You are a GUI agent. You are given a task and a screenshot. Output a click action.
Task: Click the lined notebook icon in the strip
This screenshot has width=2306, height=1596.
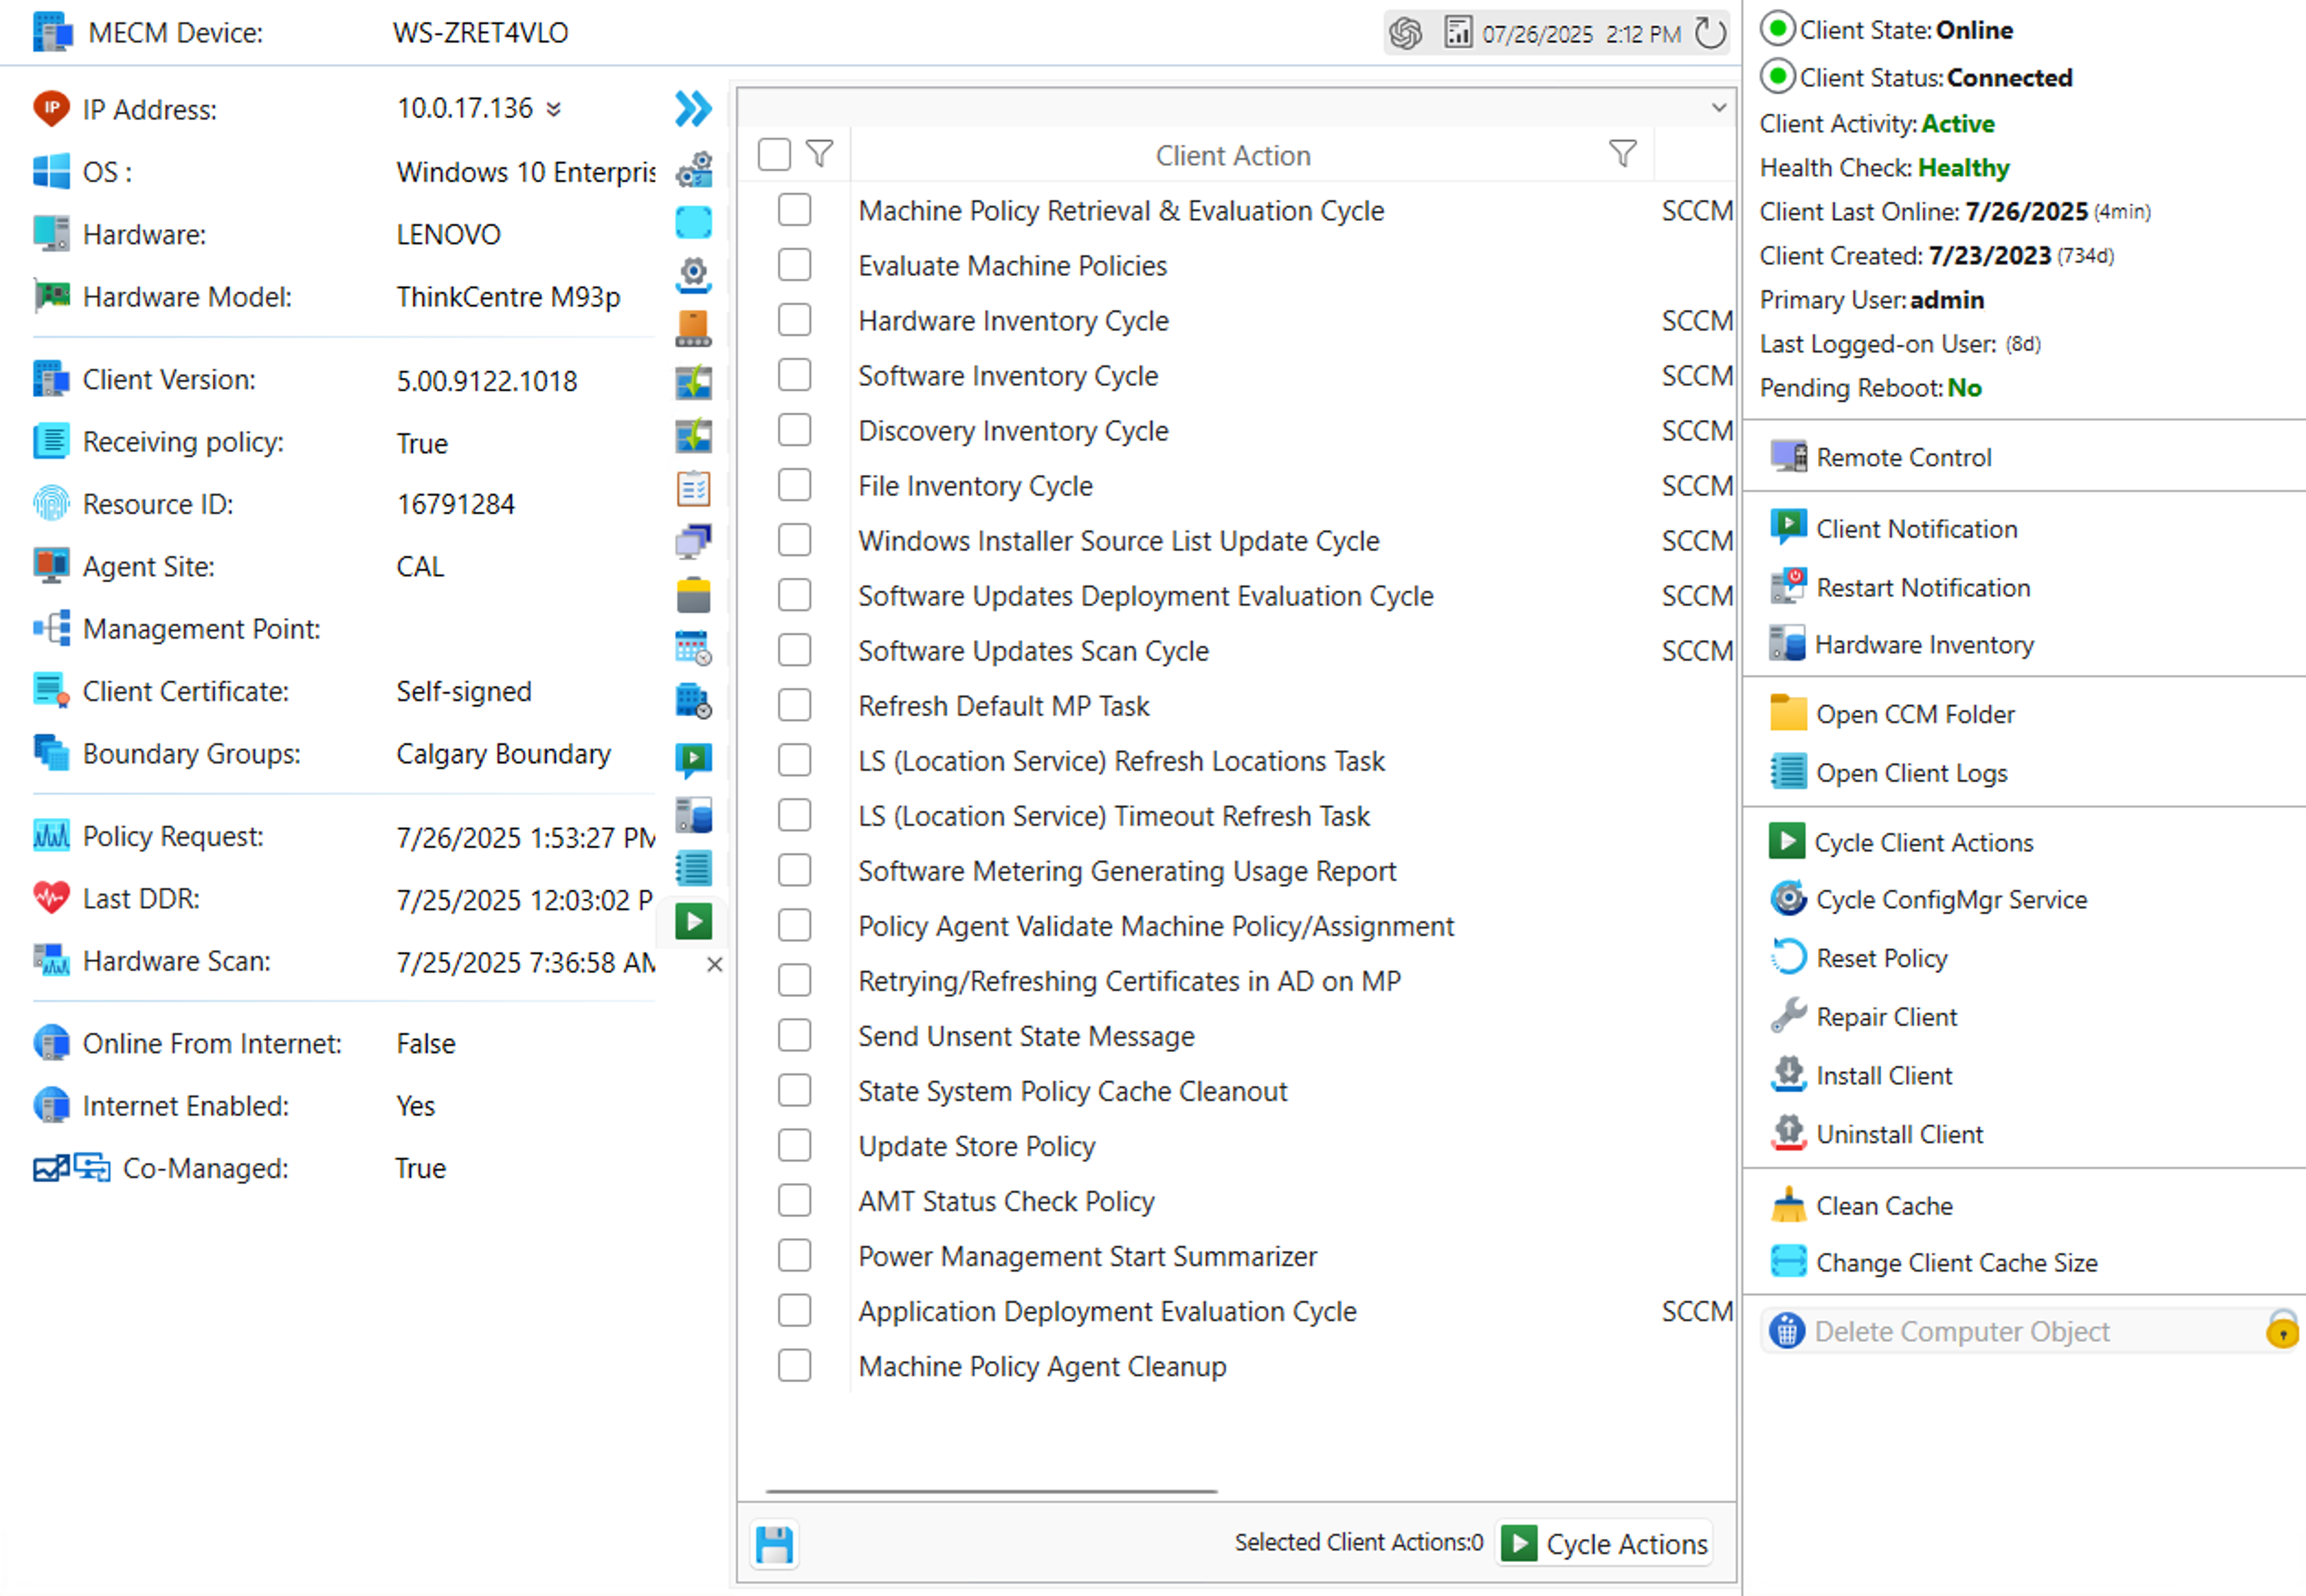click(x=693, y=868)
